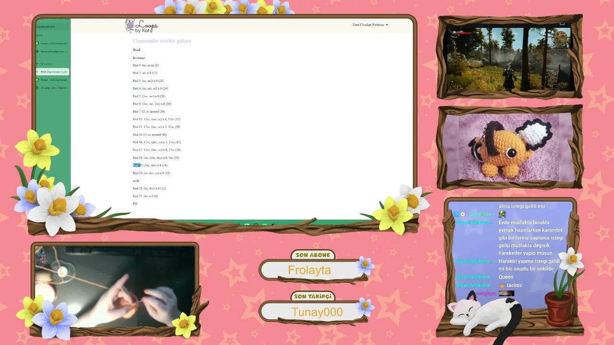The height and width of the screenshot is (345, 614).
Task: Click the SON TAKİPÇİ label
Action: 313,297
